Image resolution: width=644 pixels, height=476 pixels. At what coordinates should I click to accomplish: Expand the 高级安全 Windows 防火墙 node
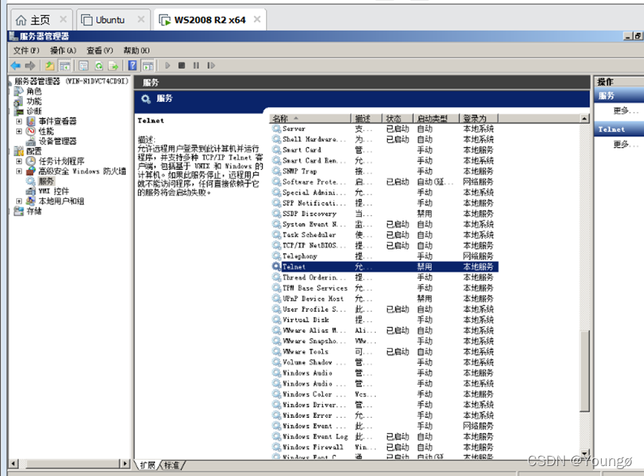pos(19,171)
